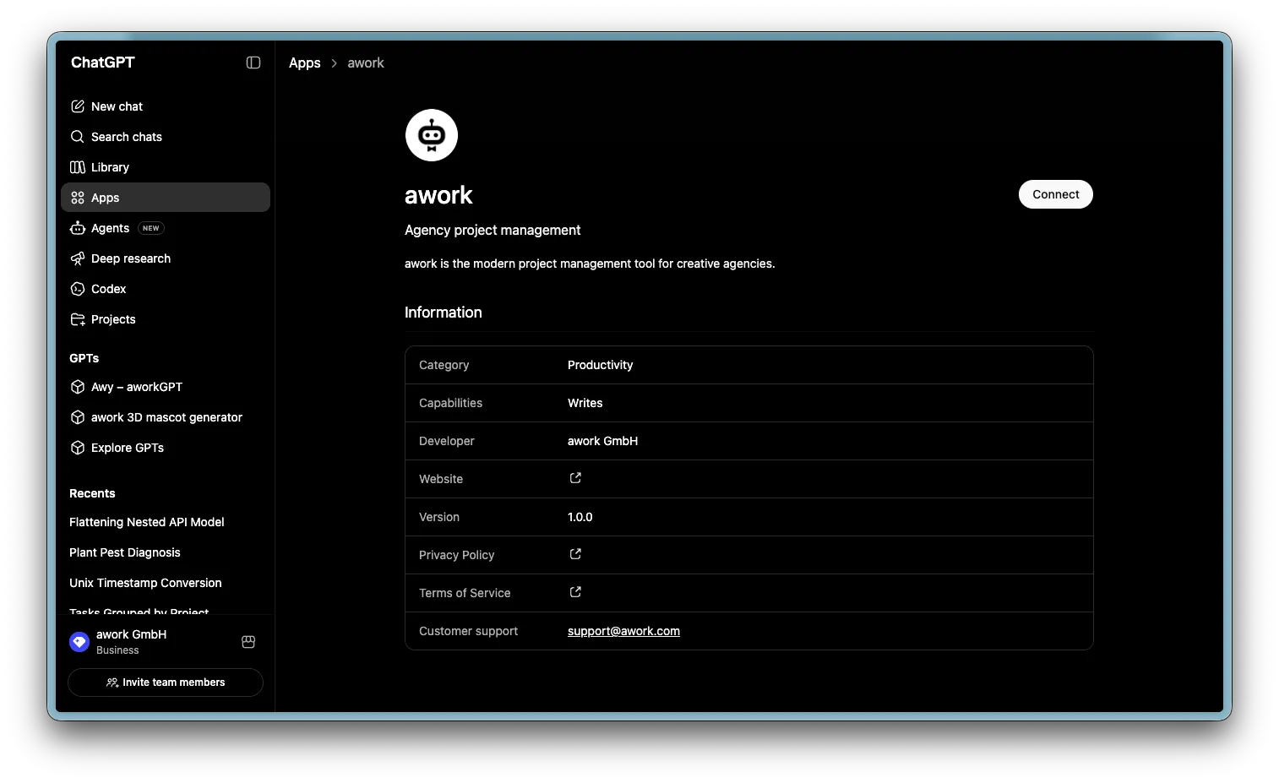Go back to Apps via breadcrumb
This screenshot has width=1279, height=783.
click(x=305, y=63)
